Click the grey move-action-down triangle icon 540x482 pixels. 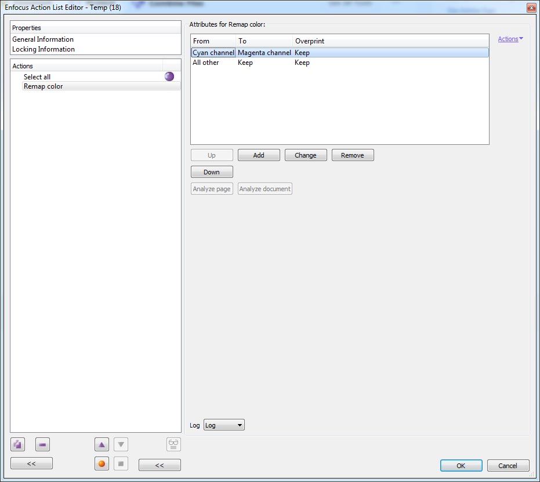click(x=121, y=444)
